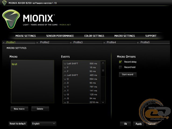The image size is (172, 129).
Task: Disable the Record delay checkbox
Action: 120,62
